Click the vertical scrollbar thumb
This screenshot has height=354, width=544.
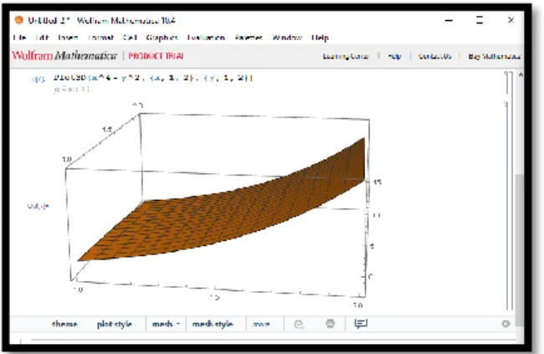tap(520, 250)
